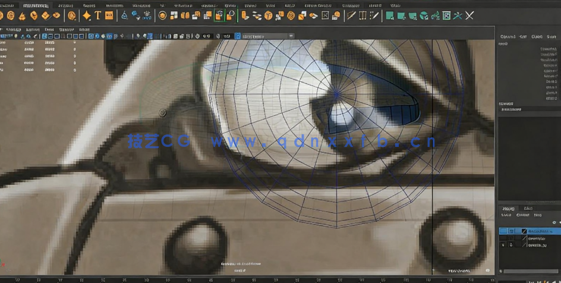Click the teal square target shelf icon
Viewport: 561px width, 283px height.
447,15
